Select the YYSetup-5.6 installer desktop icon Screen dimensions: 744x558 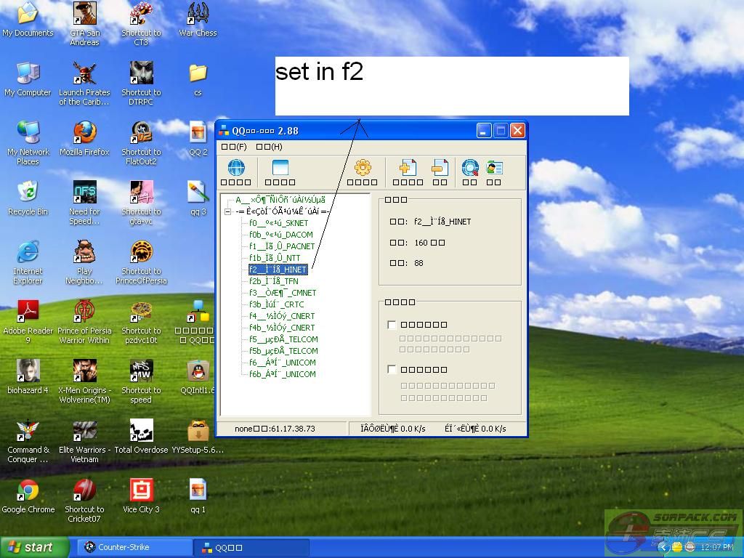(x=198, y=437)
